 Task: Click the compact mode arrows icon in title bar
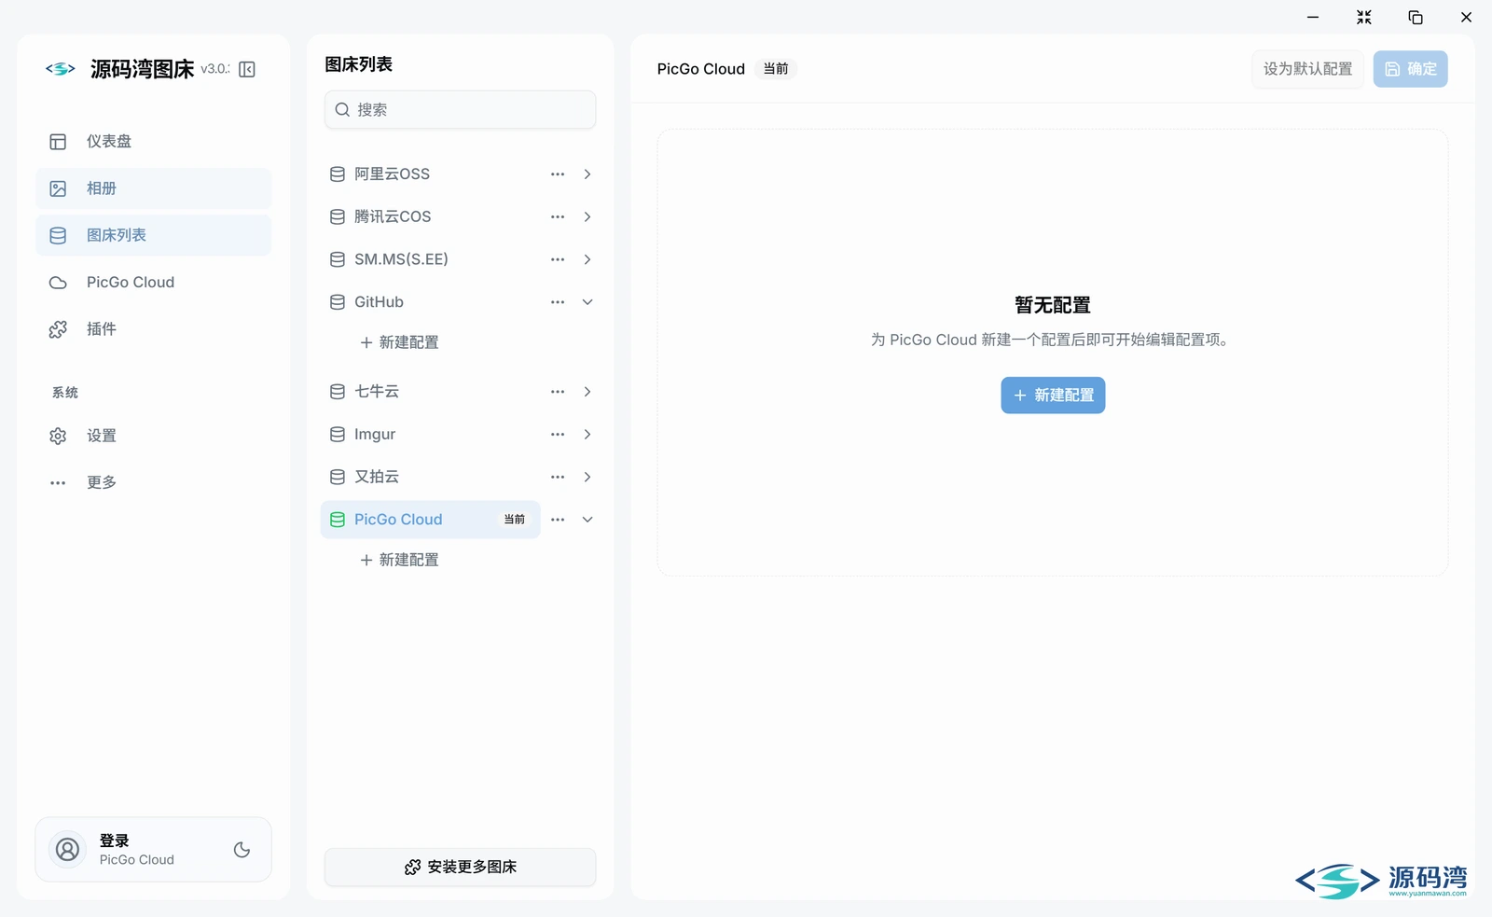(1364, 17)
